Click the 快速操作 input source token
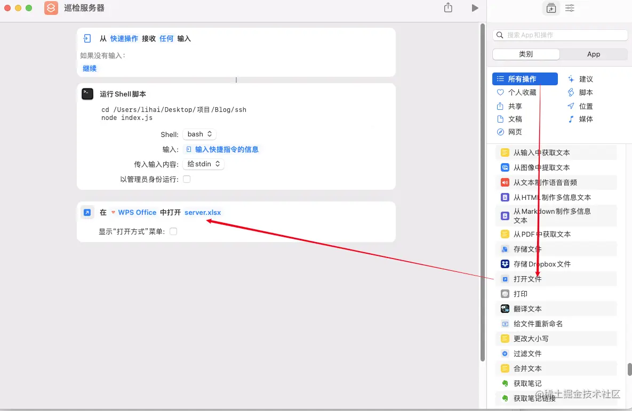 pos(124,38)
